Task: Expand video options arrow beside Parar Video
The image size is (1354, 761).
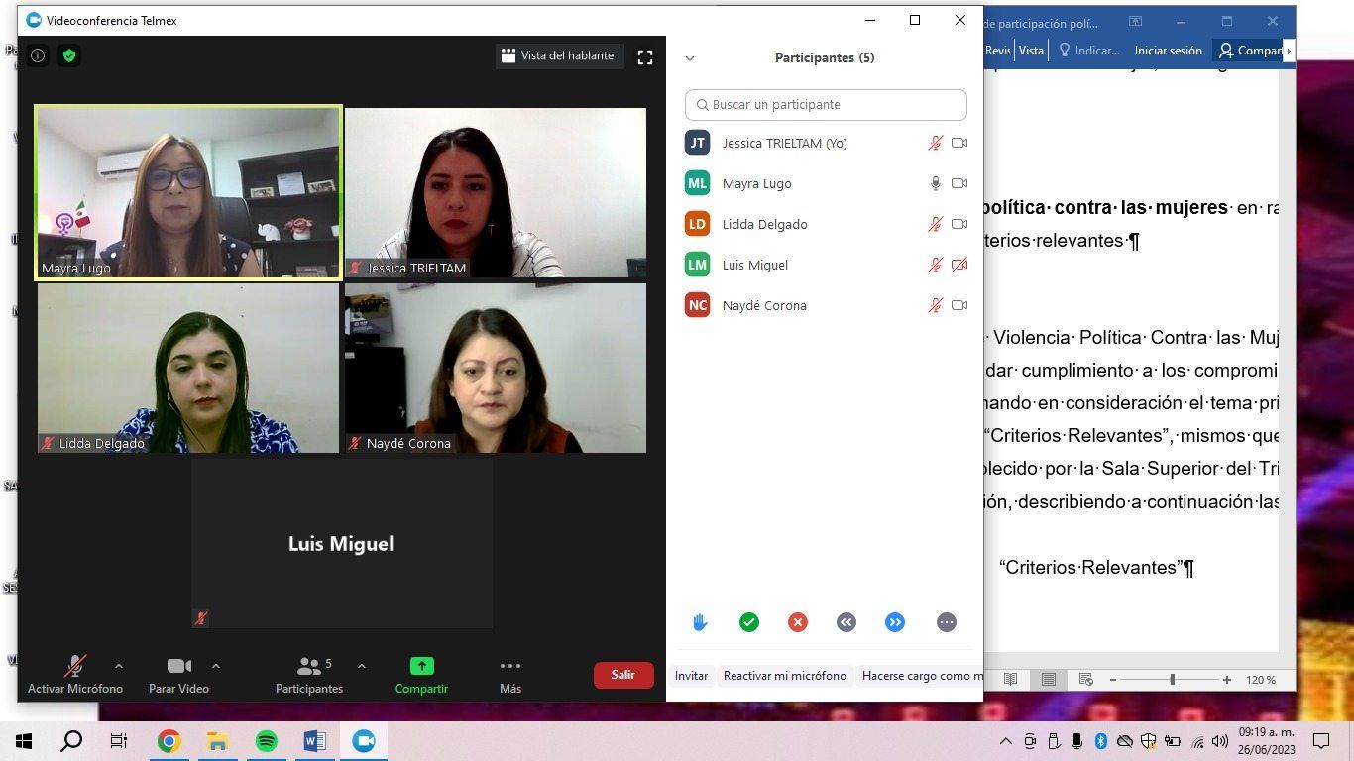Action: pyautogui.click(x=216, y=666)
